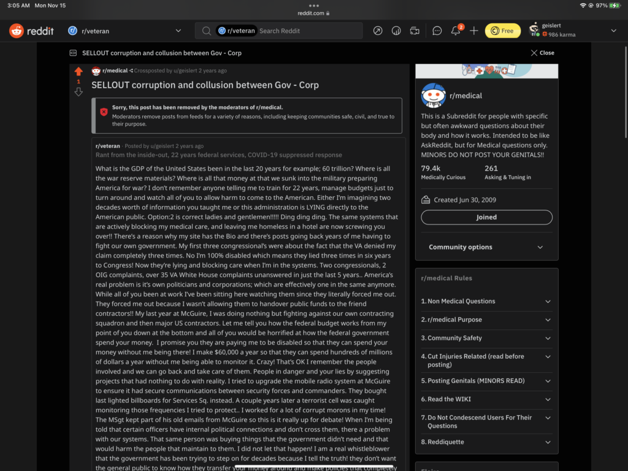
Task: Open the chat bubble icon
Action: click(437, 31)
